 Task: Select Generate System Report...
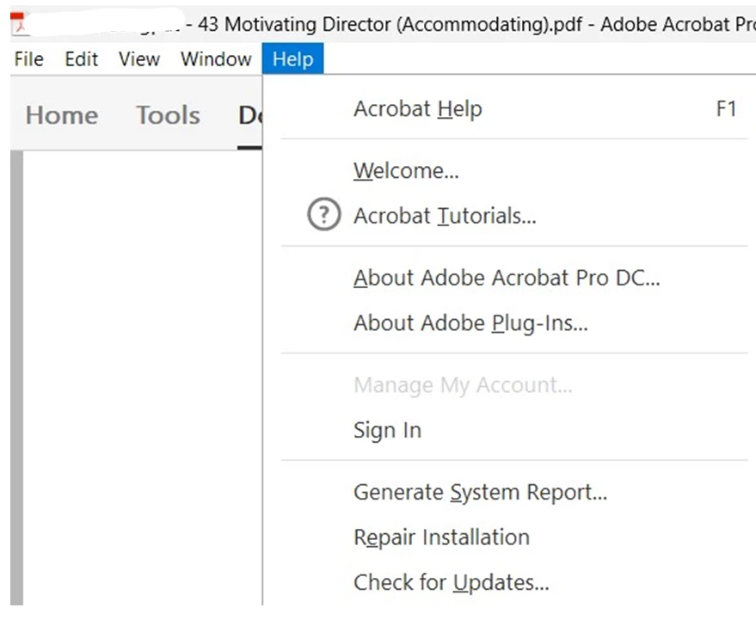(514, 492)
